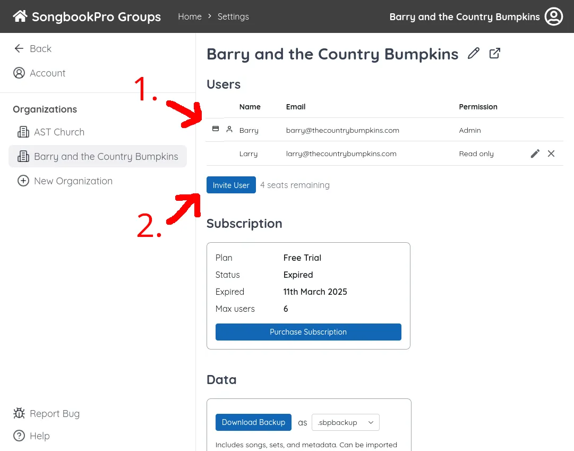Click the plus icon for New Organization

[x=23, y=181]
